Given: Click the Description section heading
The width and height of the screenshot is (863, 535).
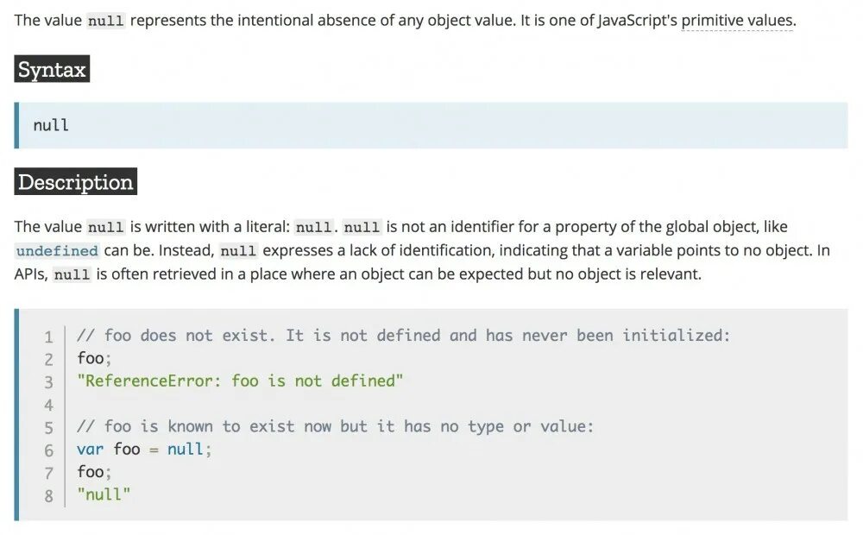Looking at the screenshot, I should [x=76, y=182].
